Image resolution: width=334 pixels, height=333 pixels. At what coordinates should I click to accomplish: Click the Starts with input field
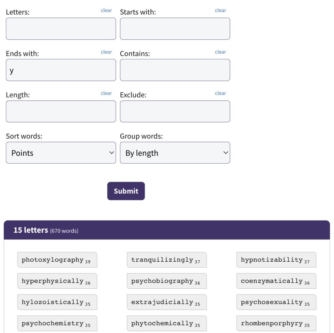[x=175, y=29]
